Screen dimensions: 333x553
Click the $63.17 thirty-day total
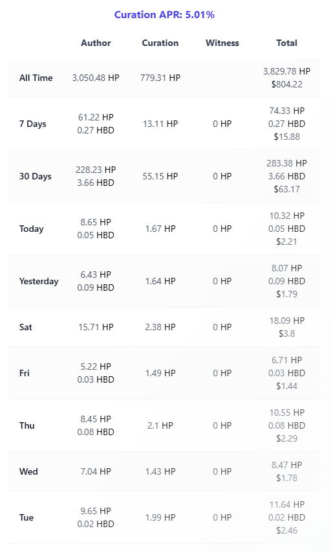point(286,189)
